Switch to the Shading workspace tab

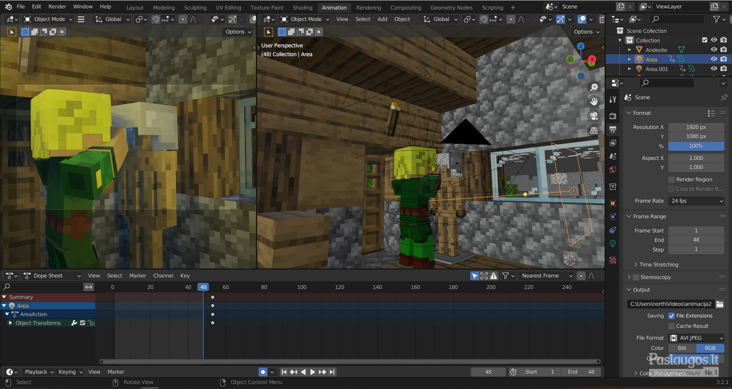tap(302, 8)
